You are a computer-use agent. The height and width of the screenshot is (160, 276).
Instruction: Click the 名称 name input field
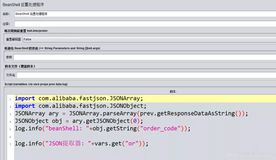145,14
